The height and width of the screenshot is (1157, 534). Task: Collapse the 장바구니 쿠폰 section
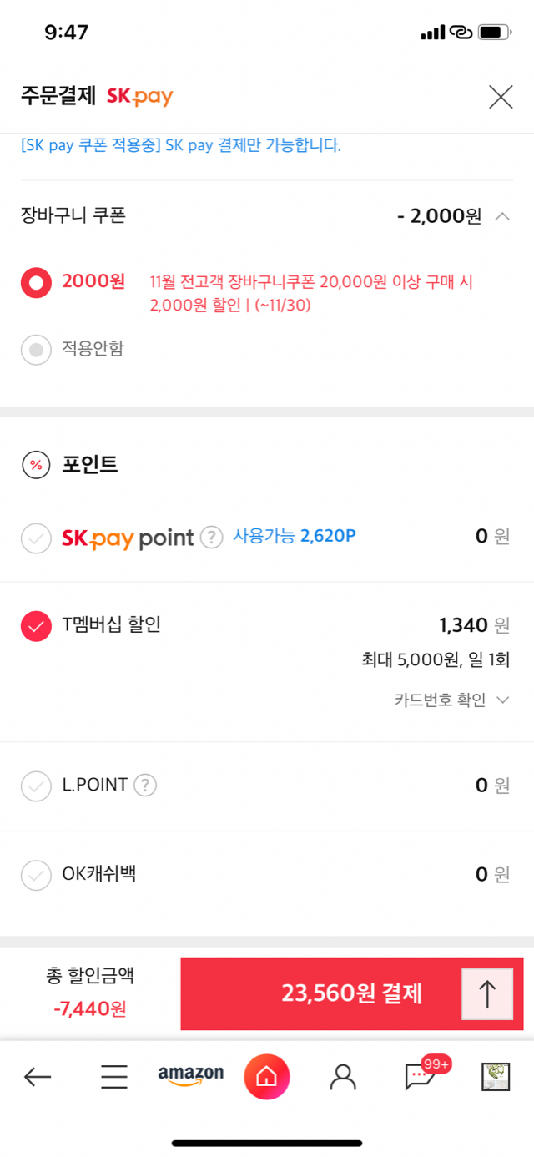[x=501, y=216]
